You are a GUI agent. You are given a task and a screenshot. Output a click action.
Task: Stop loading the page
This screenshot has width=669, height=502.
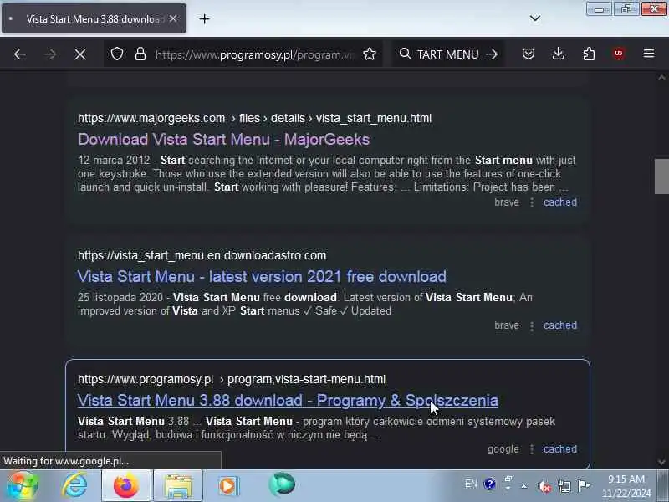(x=79, y=54)
